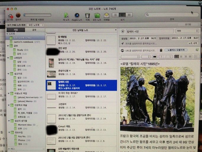Open the 만든 날짜별 노트 sort header

click(81, 30)
